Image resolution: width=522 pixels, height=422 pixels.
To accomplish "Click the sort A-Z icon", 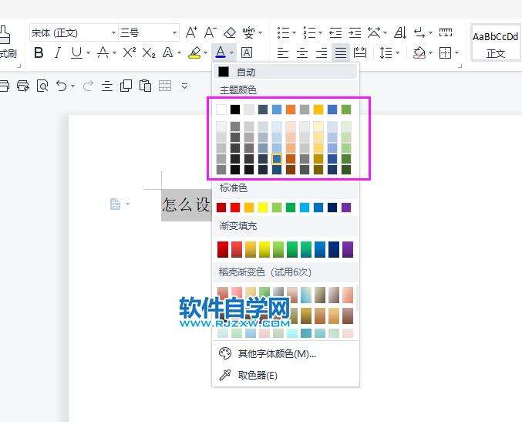I will click(x=400, y=32).
